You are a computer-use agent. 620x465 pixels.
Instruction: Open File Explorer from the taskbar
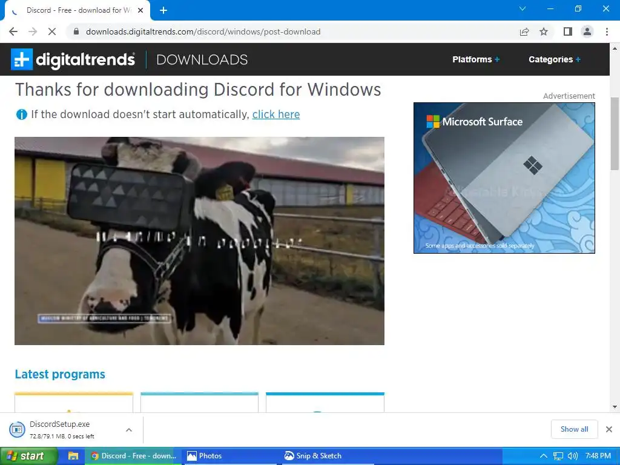coord(73,456)
